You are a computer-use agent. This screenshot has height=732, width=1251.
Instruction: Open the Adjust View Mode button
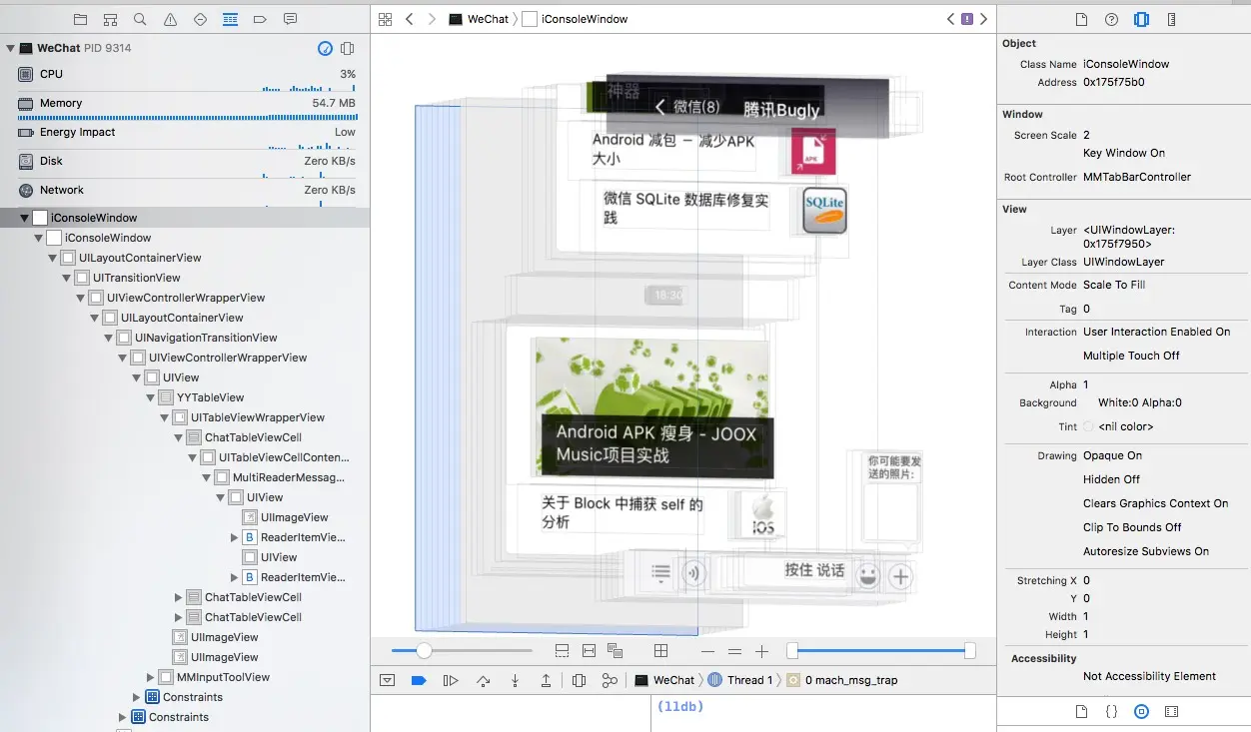click(x=616, y=651)
